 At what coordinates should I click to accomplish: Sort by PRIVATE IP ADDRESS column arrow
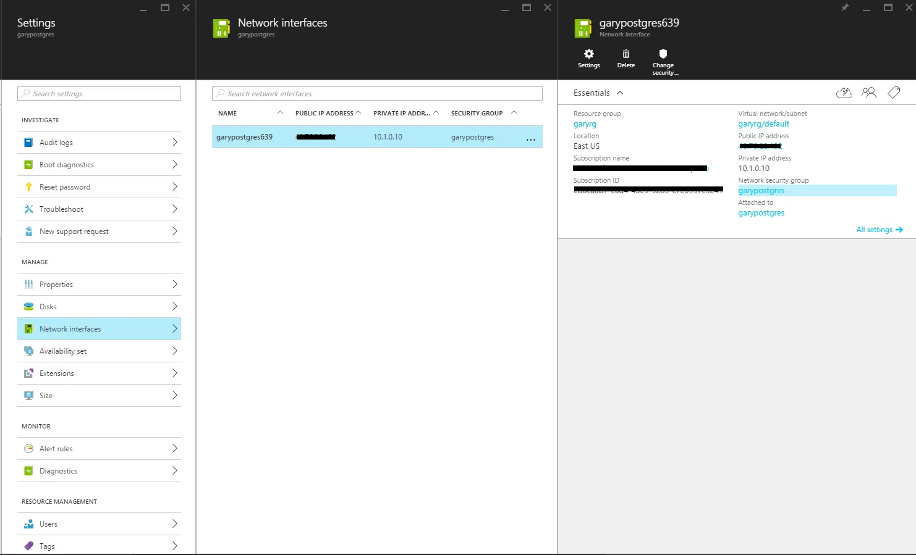tap(436, 112)
